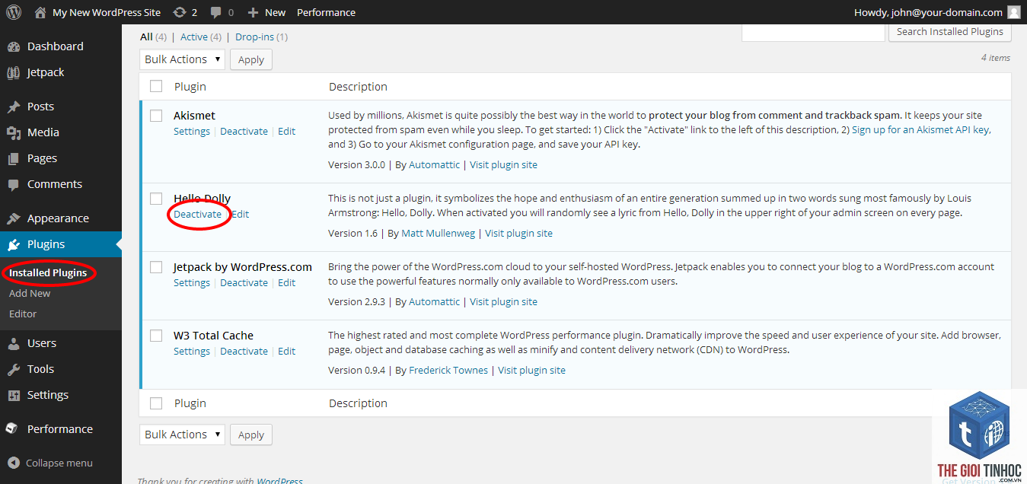Click the plus New icon in admin bar

tap(253, 12)
